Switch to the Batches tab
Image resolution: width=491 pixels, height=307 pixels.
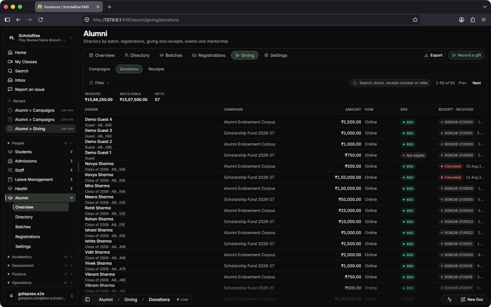[171, 55]
